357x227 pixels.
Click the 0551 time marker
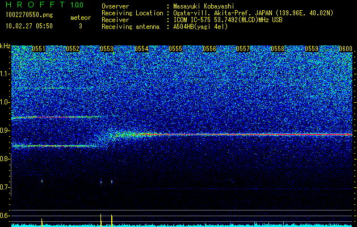[x=39, y=49]
